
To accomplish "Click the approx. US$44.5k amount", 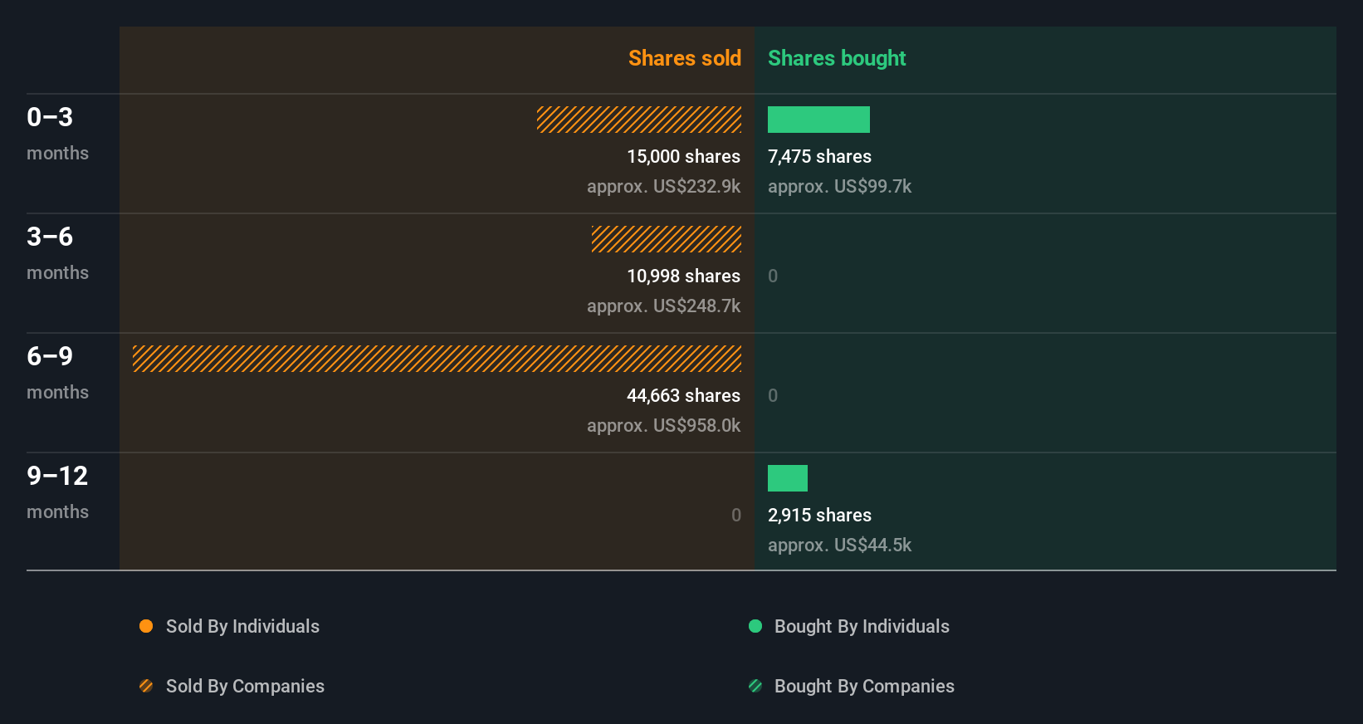I will point(839,545).
